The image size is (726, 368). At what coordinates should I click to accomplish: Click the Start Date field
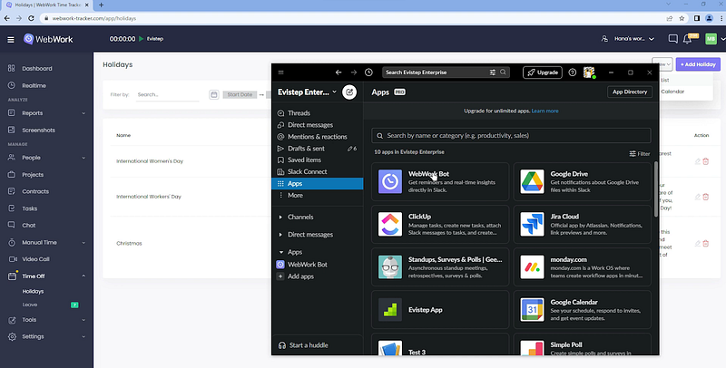pyautogui.click(x=240, y=94)
